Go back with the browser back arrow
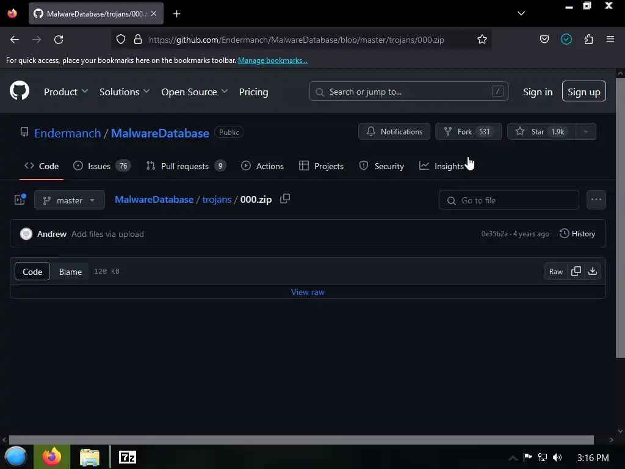This screenshot has width=625, height=469. tap(15, 40)
